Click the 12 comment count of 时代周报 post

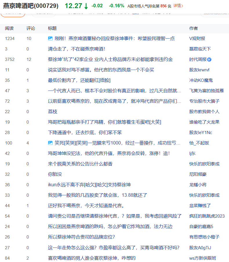[x=29, y=59]
